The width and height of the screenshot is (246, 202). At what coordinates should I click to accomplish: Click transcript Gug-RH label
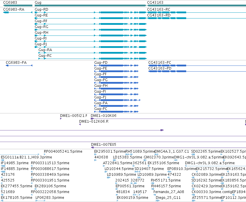tap(41, 33)
